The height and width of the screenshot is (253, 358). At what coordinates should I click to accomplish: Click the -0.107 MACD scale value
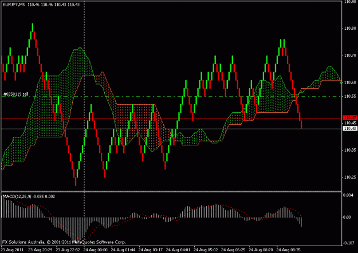coord(349,243)
